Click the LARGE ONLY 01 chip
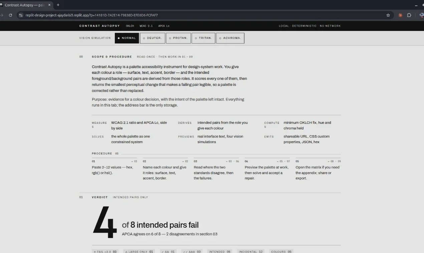 (x=139, y=252)
